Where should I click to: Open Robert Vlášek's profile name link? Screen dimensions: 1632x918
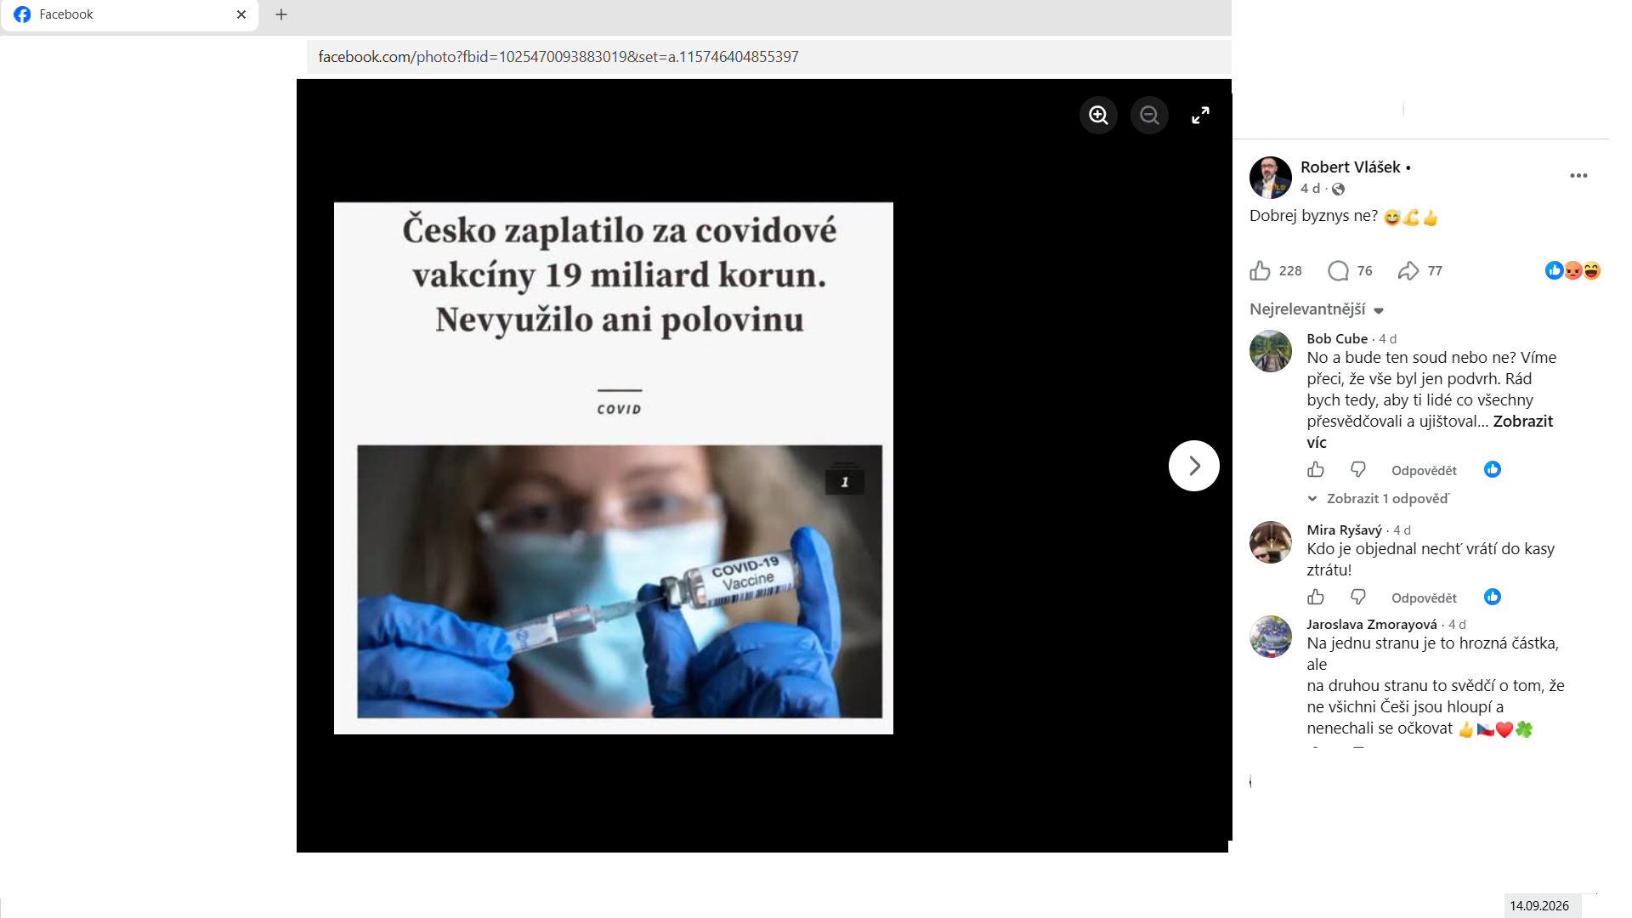click(1350, 167)
